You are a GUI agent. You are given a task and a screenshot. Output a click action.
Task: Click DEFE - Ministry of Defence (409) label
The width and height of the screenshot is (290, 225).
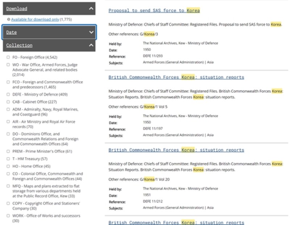point(40,94)
